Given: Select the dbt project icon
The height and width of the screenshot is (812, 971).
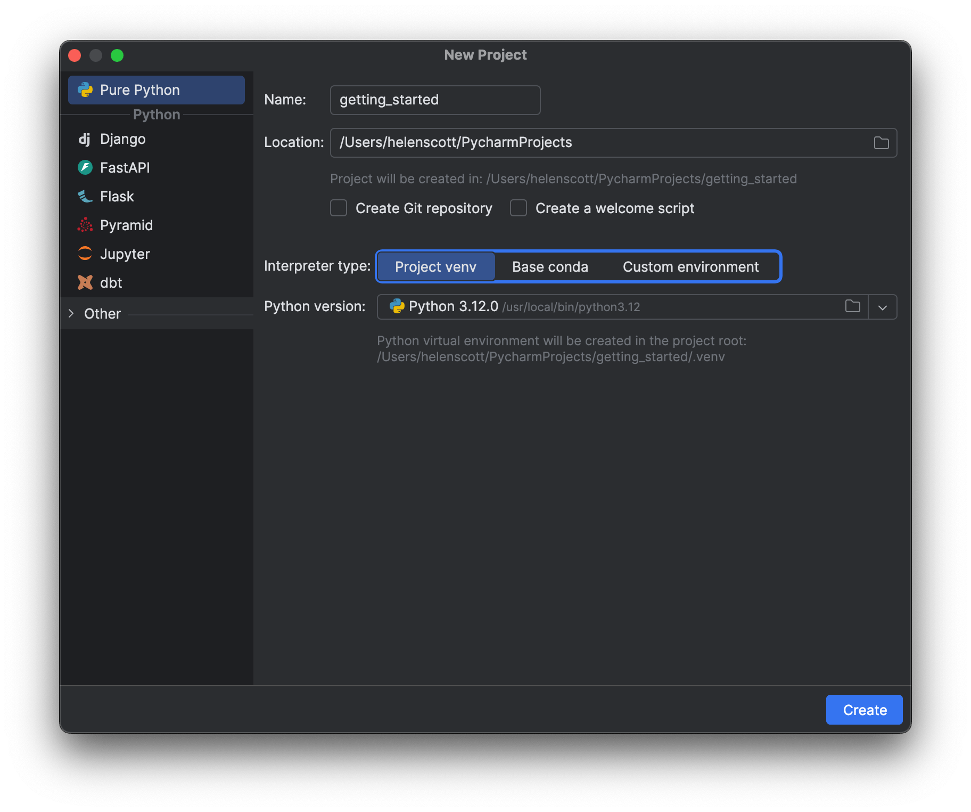Looking at the screenshot, I should pyautogui.click(x=85, y=282).
